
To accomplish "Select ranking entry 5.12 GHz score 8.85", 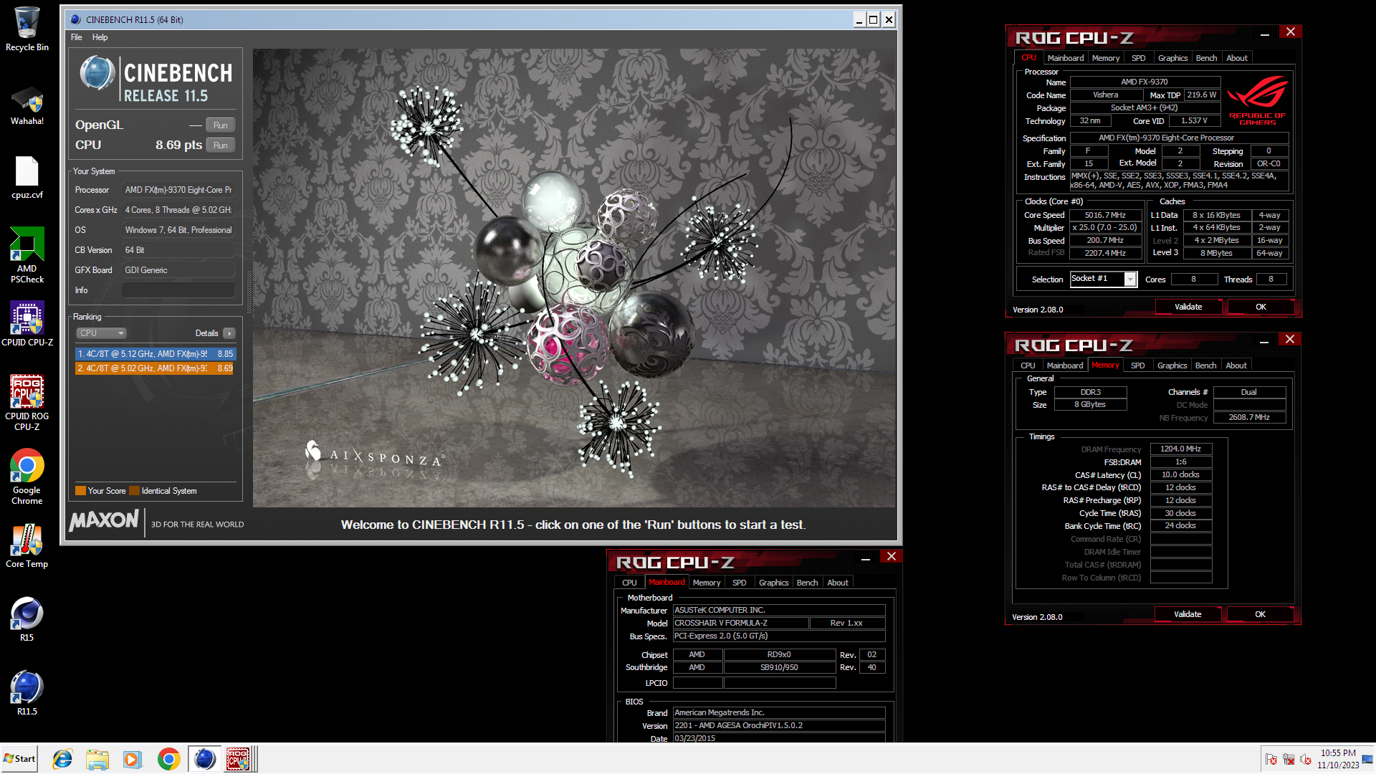I will [x=156, y=354].
